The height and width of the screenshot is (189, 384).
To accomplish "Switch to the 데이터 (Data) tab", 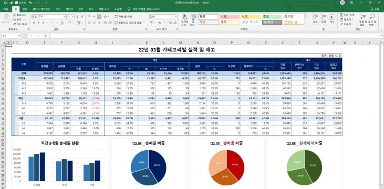I will point(69,9).
